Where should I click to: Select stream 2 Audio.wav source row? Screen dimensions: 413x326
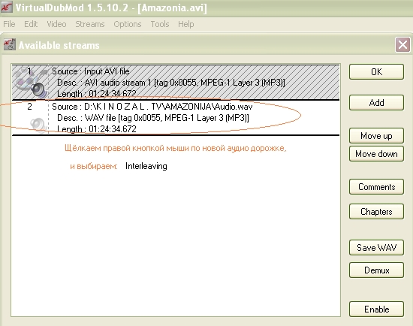pos(176,118)
